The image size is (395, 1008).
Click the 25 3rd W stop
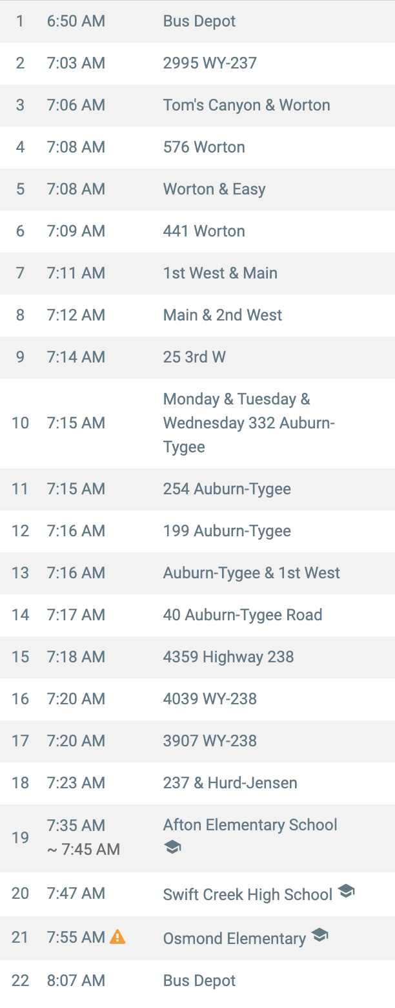[x=194, y=357]
